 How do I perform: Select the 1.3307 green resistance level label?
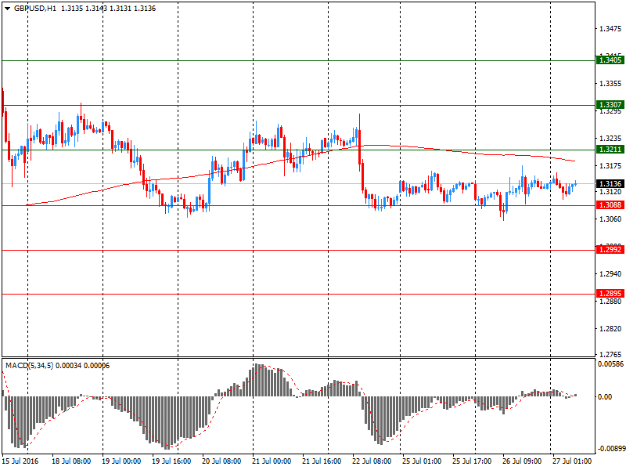click(610, 105)
